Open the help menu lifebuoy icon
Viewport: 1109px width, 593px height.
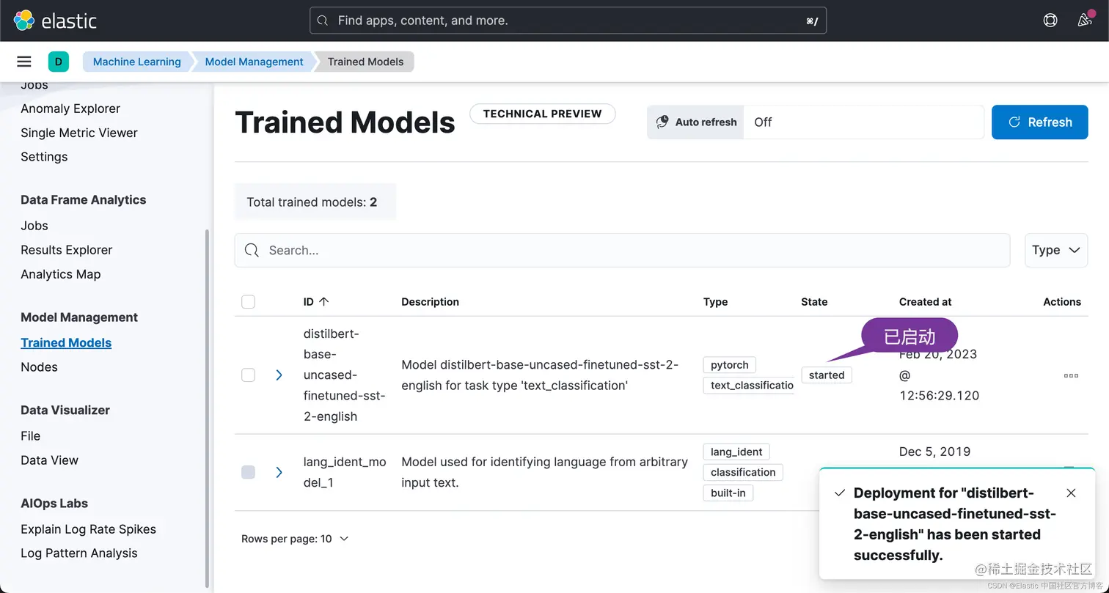(x=1050, y=21)
